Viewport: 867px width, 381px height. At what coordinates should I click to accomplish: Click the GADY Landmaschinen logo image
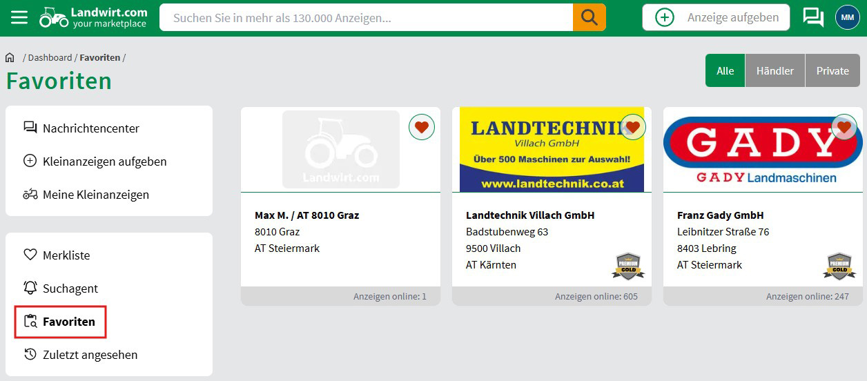pyautogui.click(x=763, y=149)
